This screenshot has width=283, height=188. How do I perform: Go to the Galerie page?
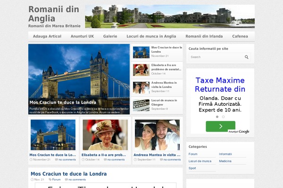[x=110, y=36]
